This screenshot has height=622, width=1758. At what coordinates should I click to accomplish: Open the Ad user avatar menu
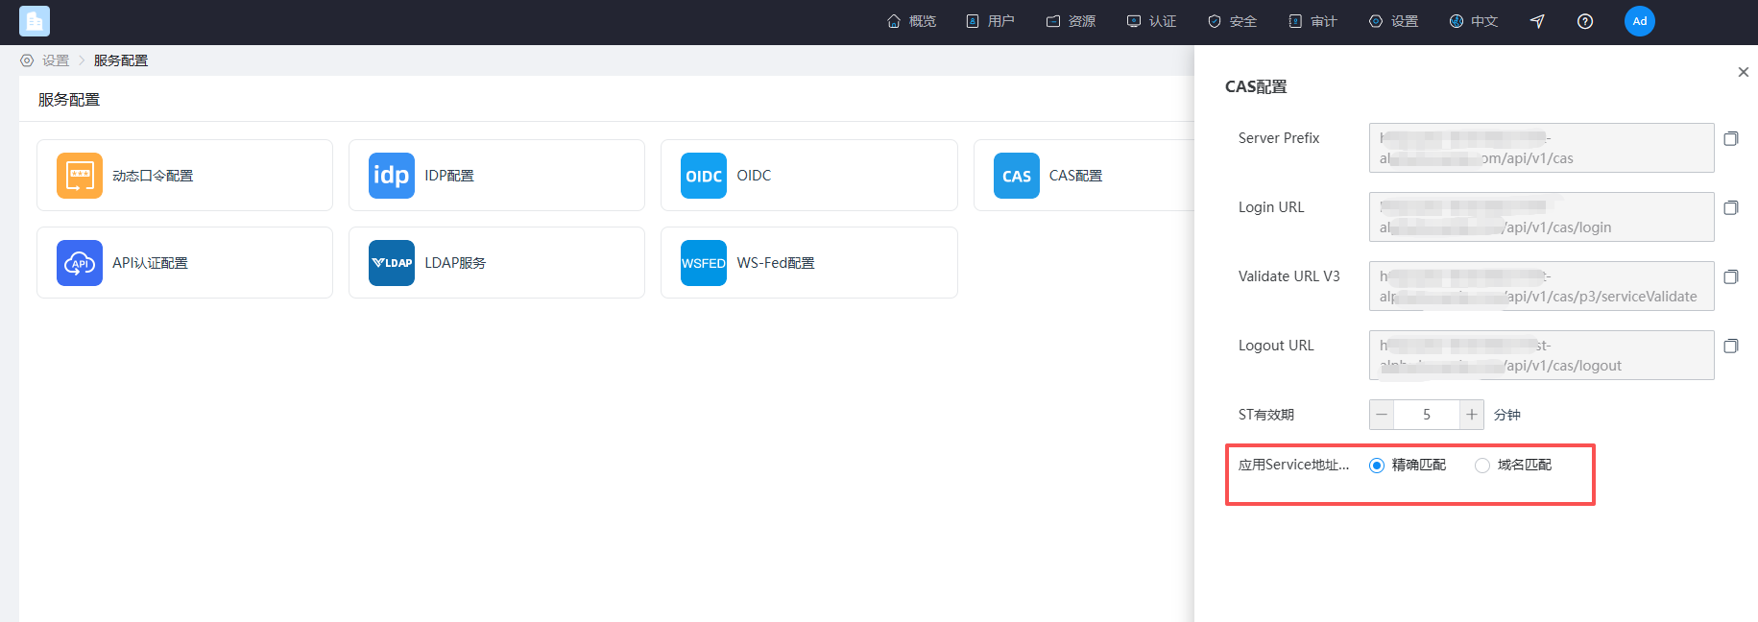(1640, 21)
